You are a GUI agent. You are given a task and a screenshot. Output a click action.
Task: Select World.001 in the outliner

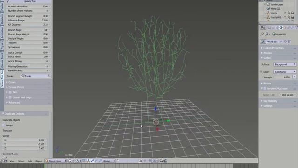click(275, 8)
